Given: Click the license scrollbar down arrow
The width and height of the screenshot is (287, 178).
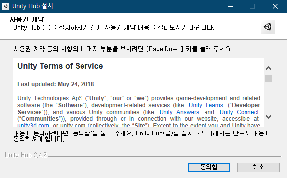Looking at the screenshot, I should point(268,116).
